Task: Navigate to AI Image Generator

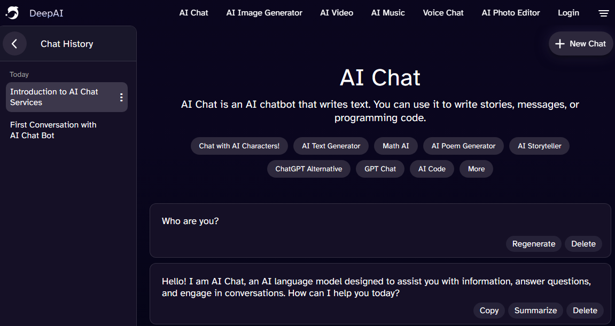Action: pos(264,12)
